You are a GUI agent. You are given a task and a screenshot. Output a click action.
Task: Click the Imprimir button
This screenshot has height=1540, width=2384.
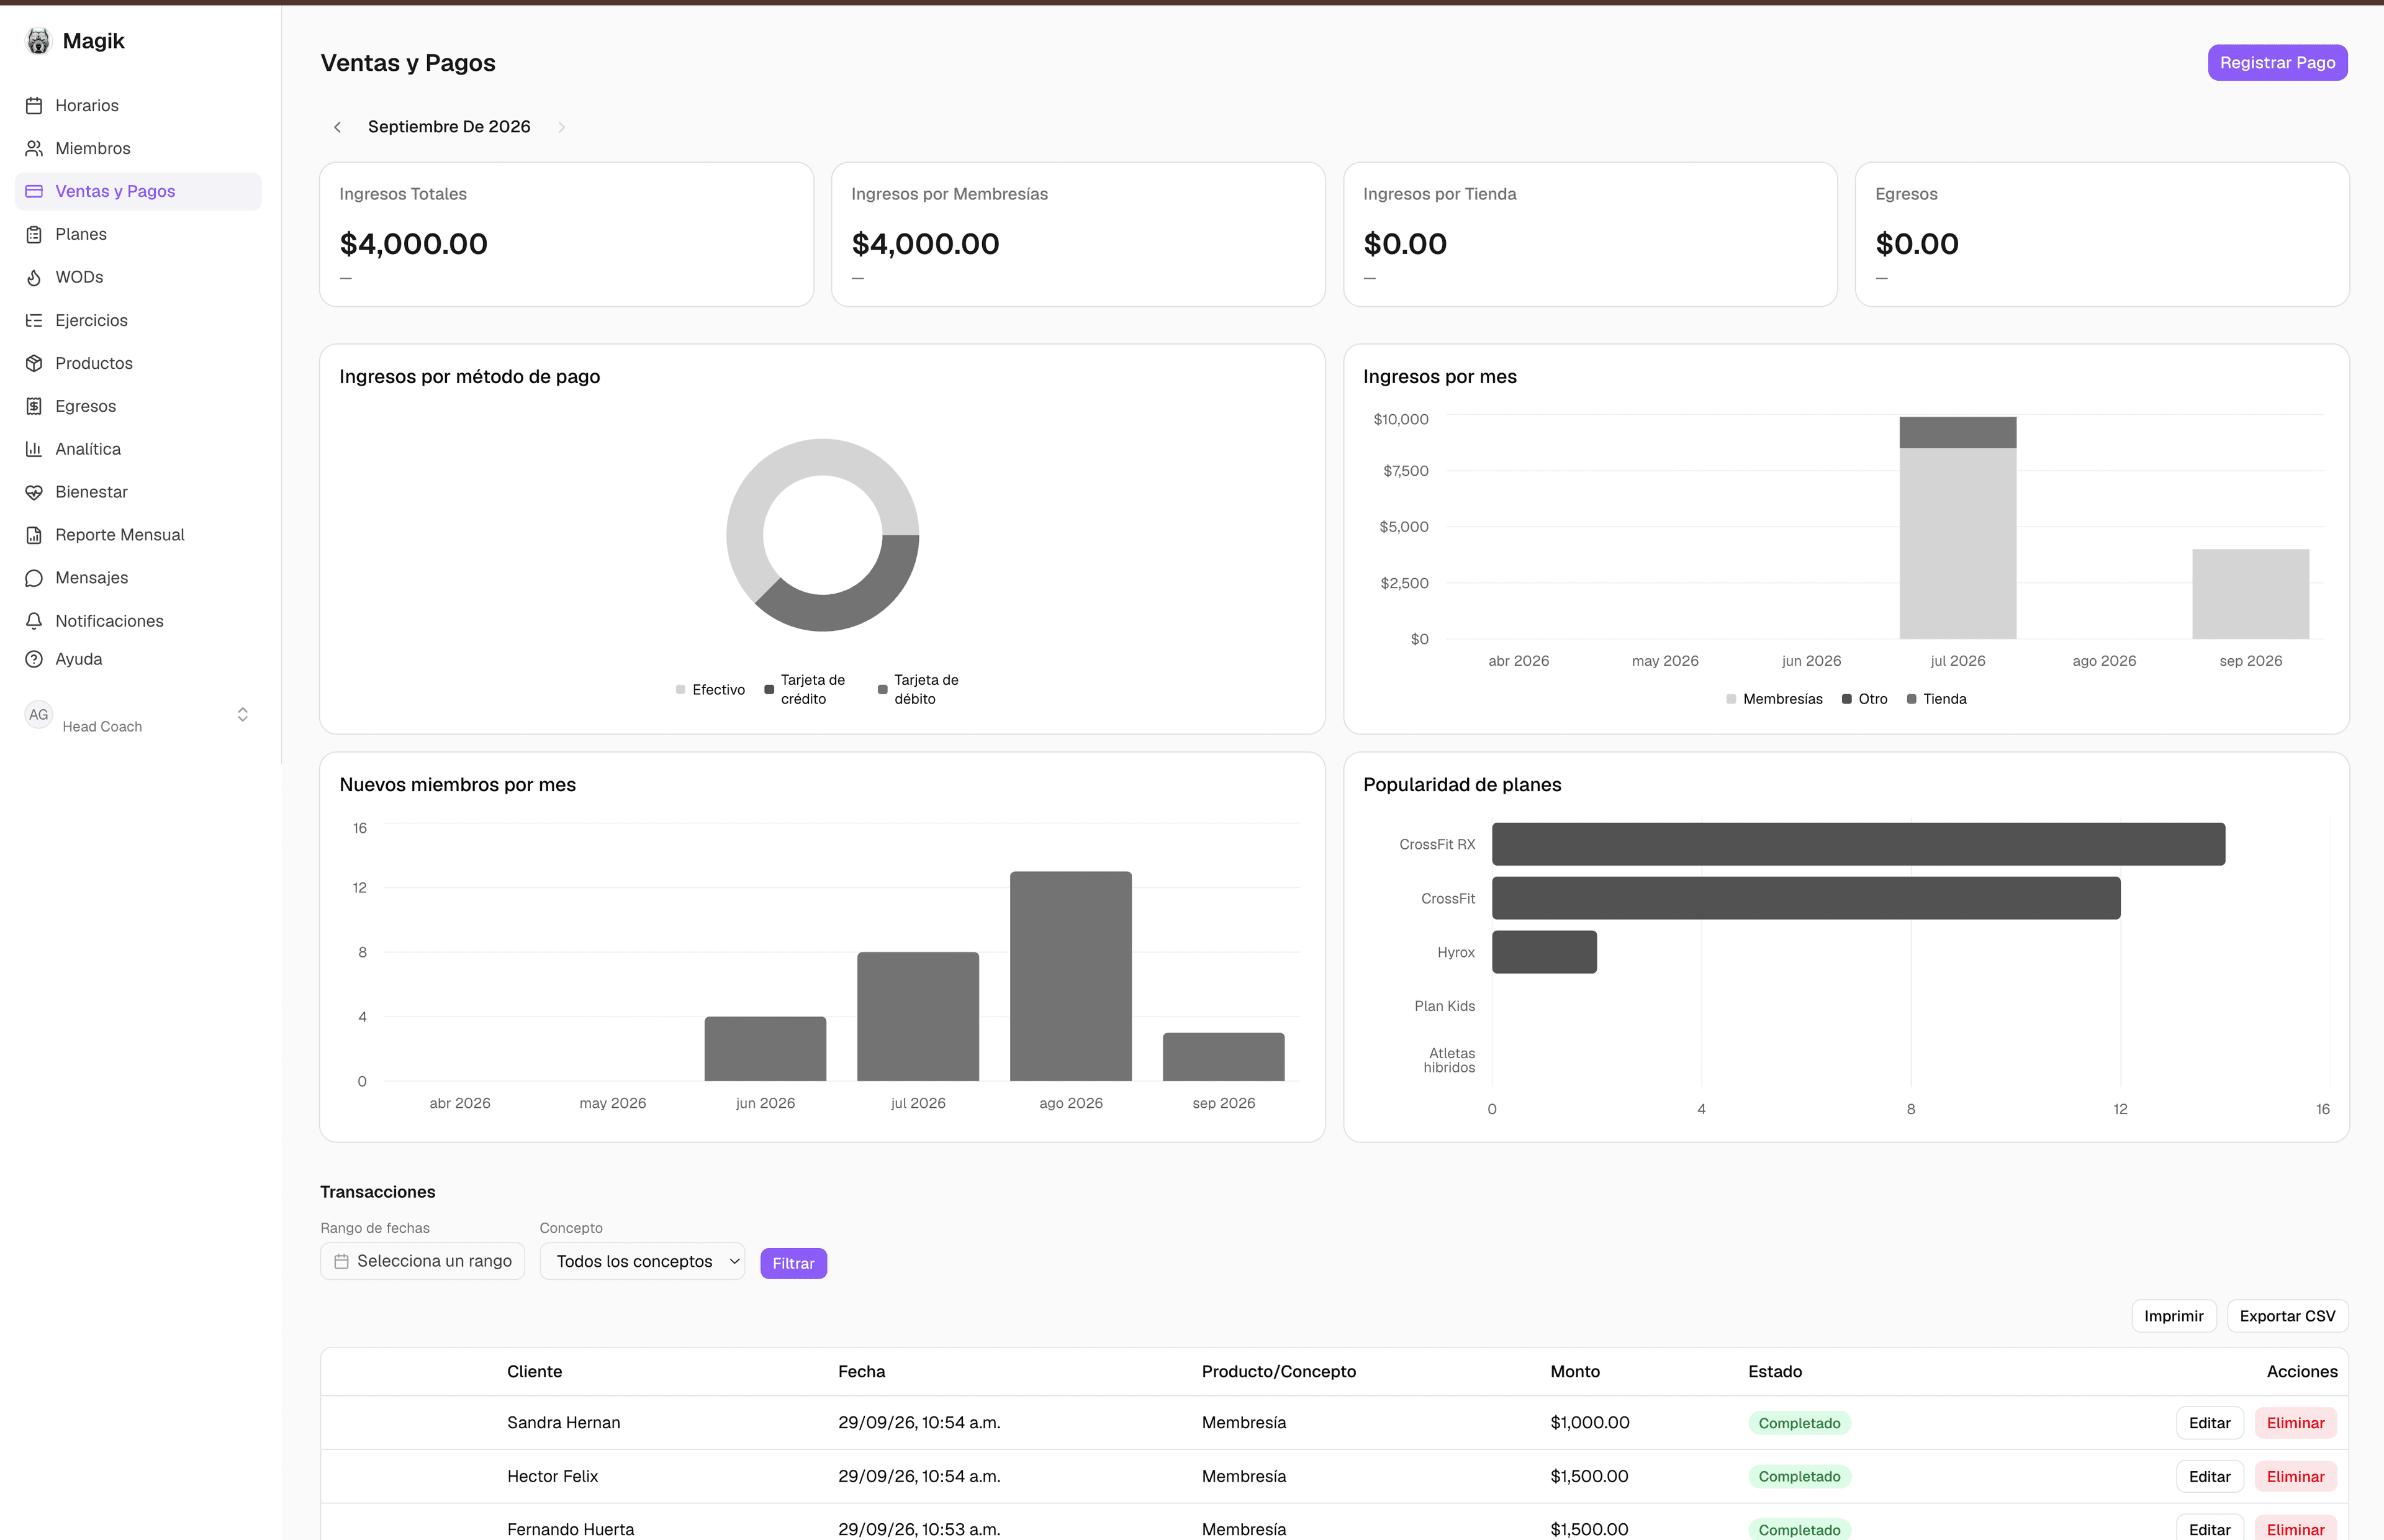pyautogui.click(x=2174, y=1316)
